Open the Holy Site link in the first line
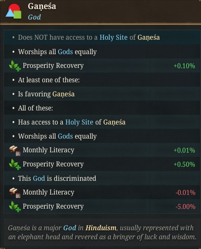The width and height of the screenshot is (201, 249). pos(113,38)
